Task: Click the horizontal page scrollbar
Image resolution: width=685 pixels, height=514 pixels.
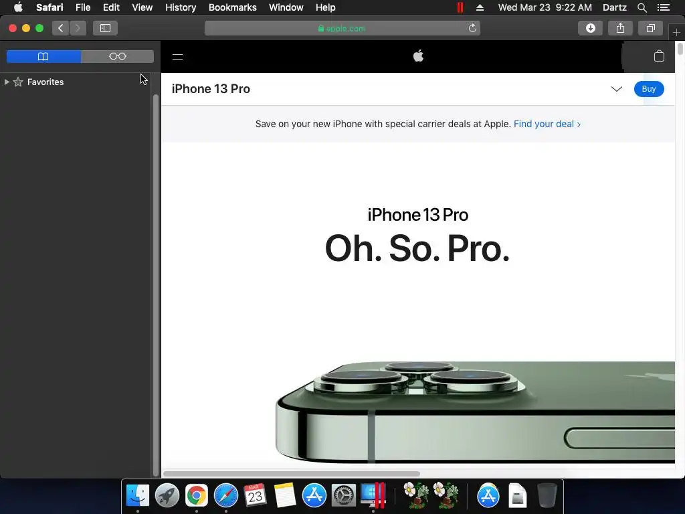Action: [x=292, y=474]
